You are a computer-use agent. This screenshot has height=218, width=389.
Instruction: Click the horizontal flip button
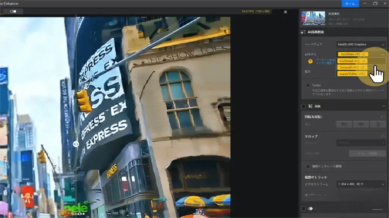pos(361,124)
